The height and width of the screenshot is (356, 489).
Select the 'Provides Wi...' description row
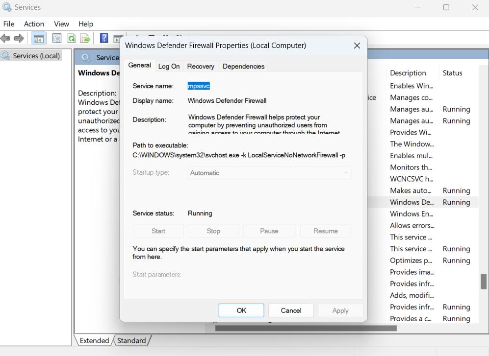tap(411, 132)
